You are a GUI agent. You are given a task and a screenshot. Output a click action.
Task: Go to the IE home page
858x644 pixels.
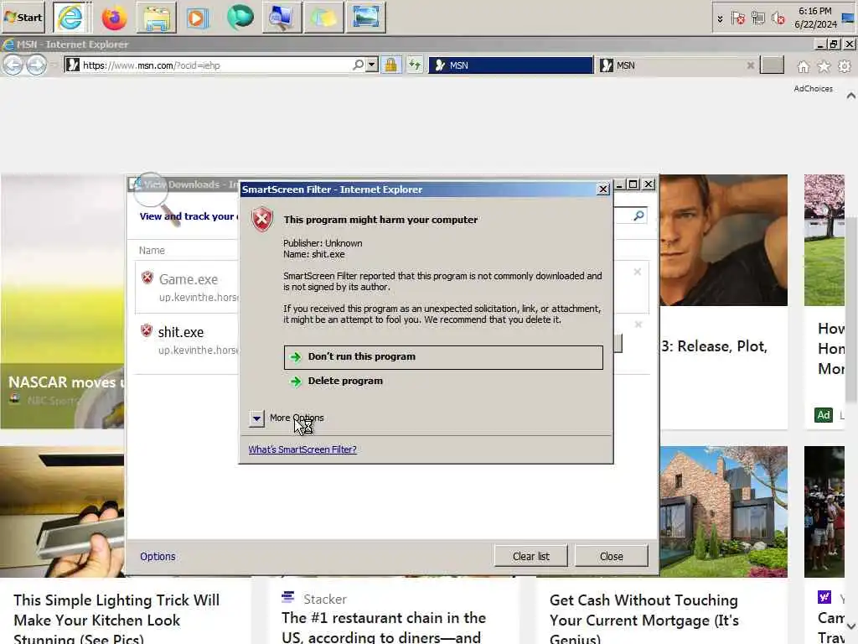804,66
